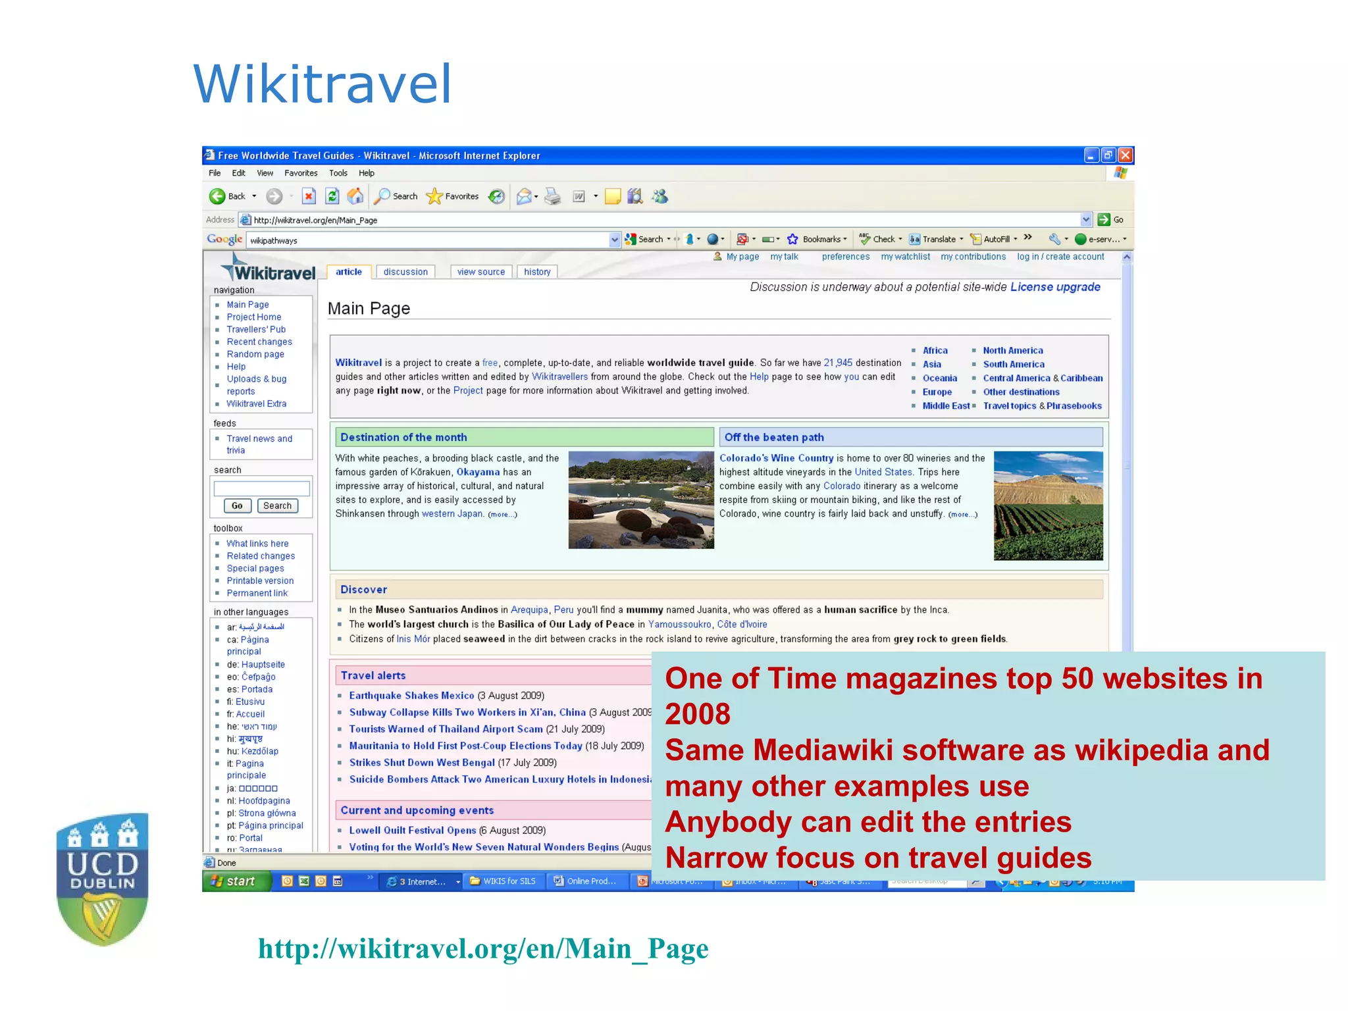1348x1011 pixels.
Task: Click log in / create account link
Action: click(1060, 257)
